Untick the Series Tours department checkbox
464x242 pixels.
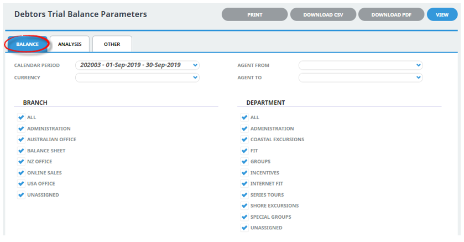coord(244,195)
